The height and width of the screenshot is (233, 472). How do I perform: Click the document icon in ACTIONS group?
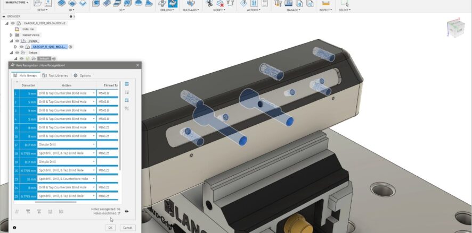tap(265, 3)
